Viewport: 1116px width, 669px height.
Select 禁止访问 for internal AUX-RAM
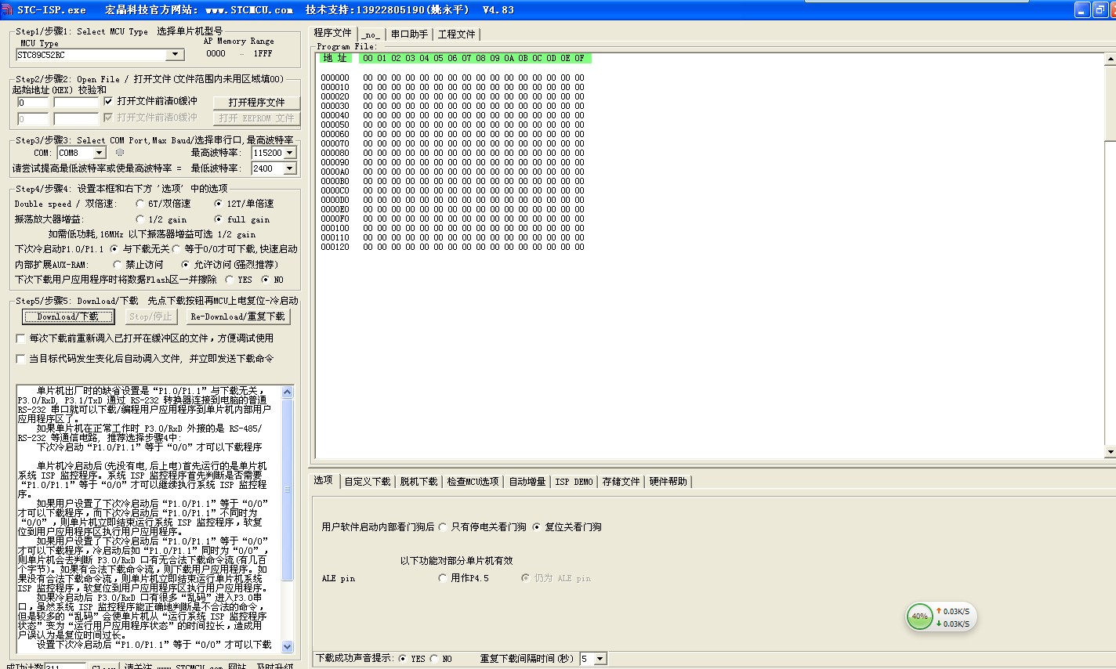pos(118,265)
